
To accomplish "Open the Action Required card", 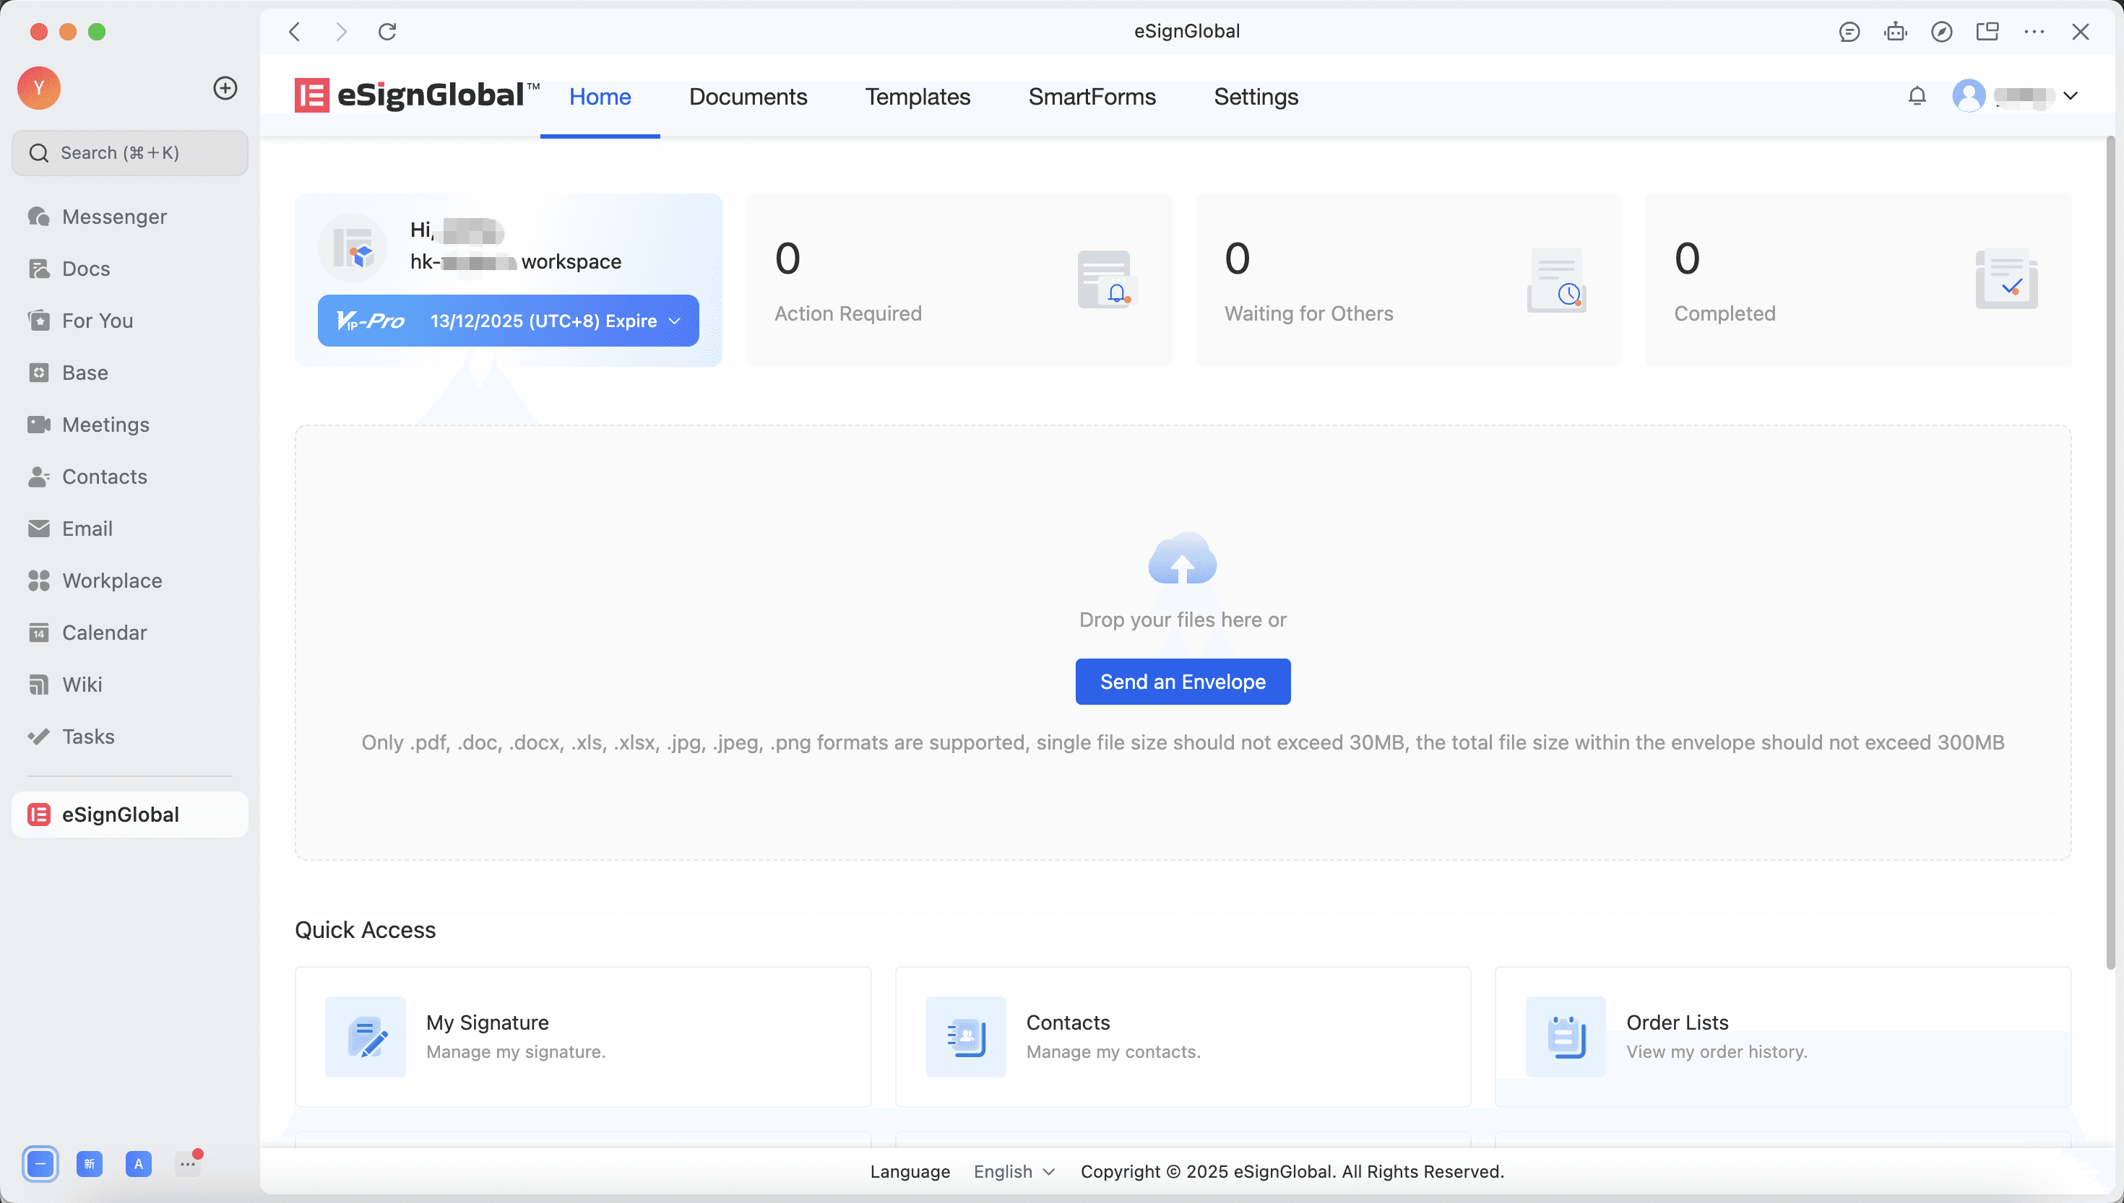I will [x=958, y=280].
